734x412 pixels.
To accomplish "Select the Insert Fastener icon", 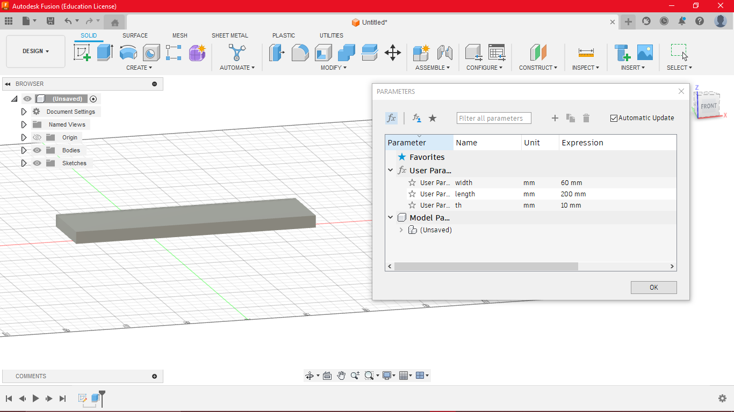I will click(622, 53).
